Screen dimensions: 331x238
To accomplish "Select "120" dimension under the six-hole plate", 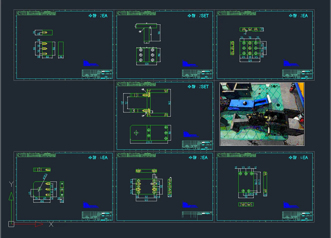I will coord(146,64).
